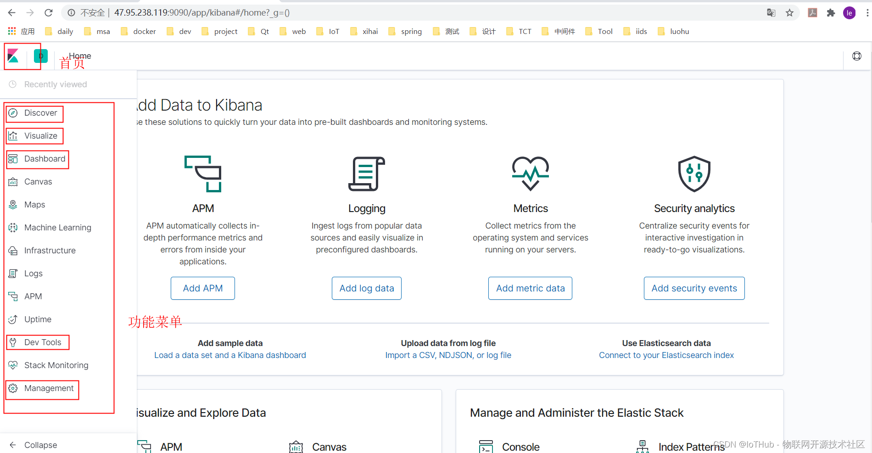Click the Add log data button
Viewport: 872px width, 453px height.
point(367,288)
